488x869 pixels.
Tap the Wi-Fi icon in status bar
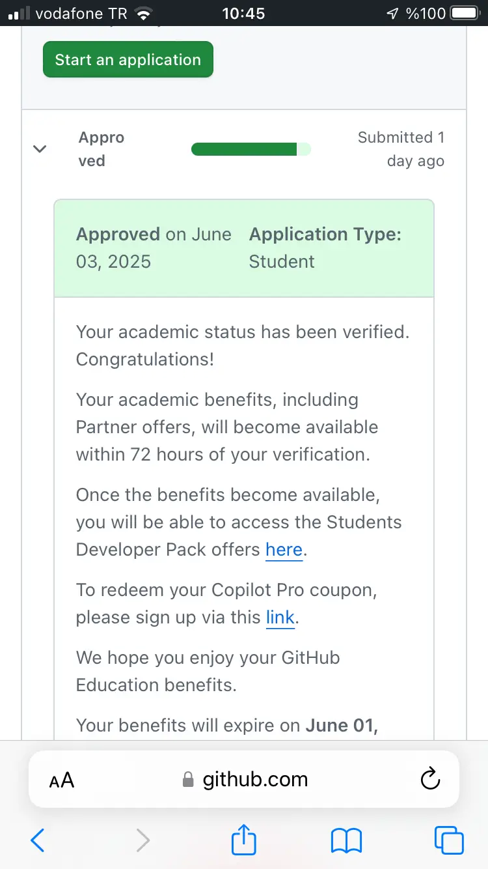pos(142,13)
